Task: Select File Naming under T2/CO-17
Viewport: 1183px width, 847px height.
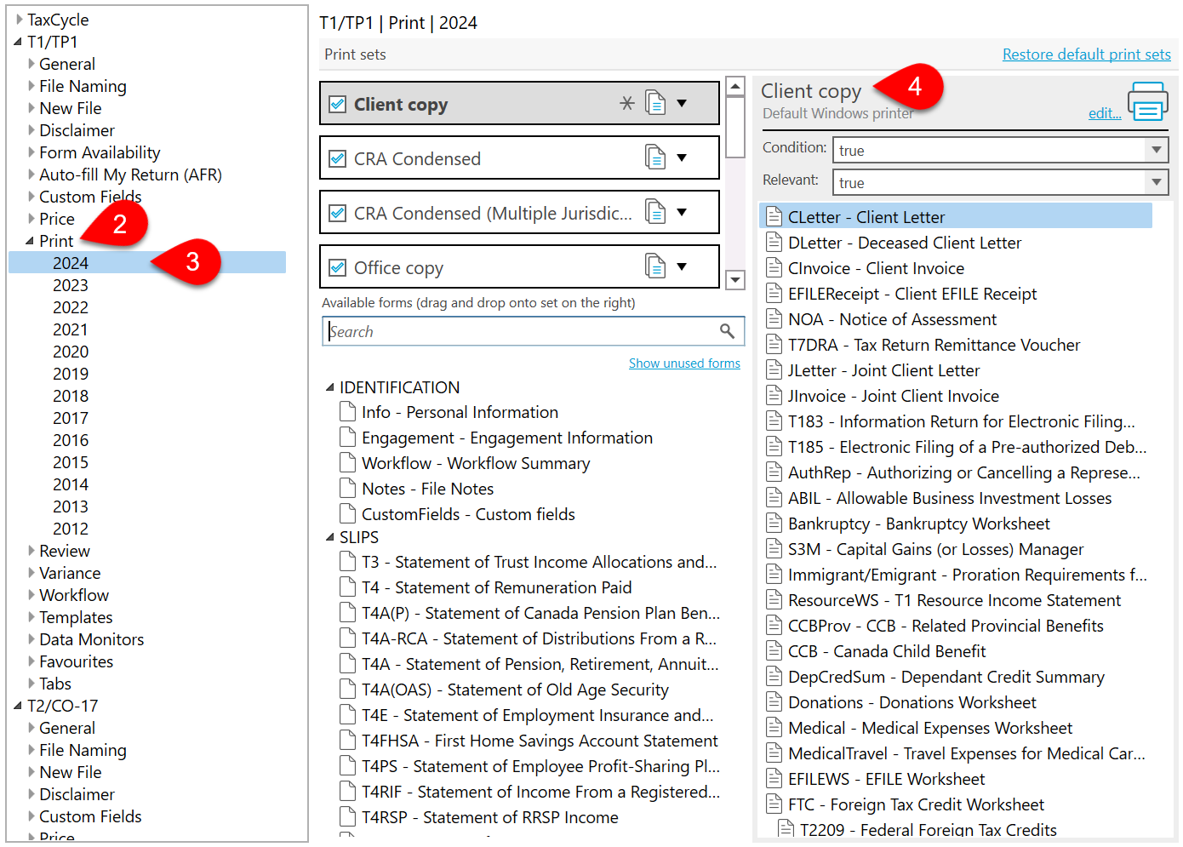Action: pos(83,750)
